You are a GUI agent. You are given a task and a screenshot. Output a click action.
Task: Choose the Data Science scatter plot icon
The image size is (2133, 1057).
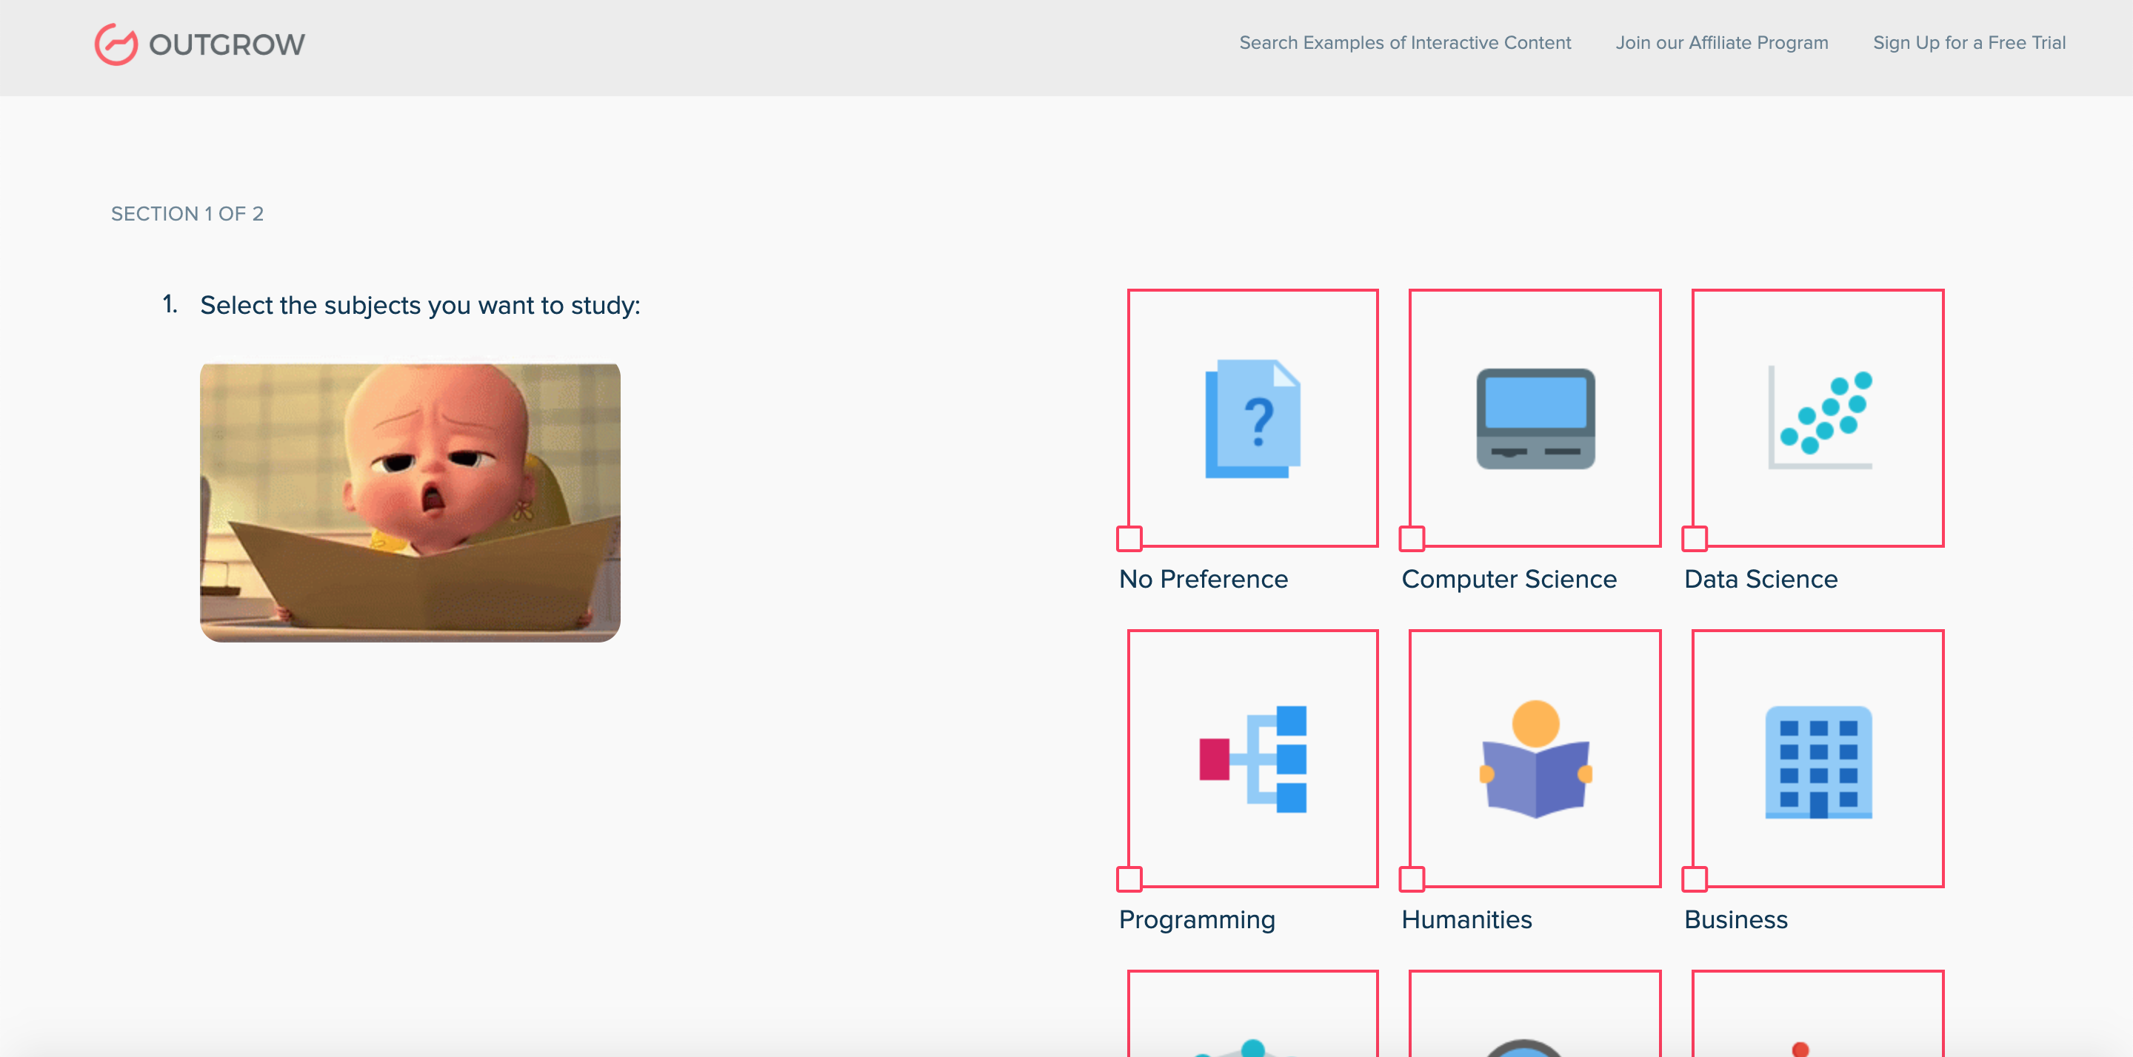1819,416
